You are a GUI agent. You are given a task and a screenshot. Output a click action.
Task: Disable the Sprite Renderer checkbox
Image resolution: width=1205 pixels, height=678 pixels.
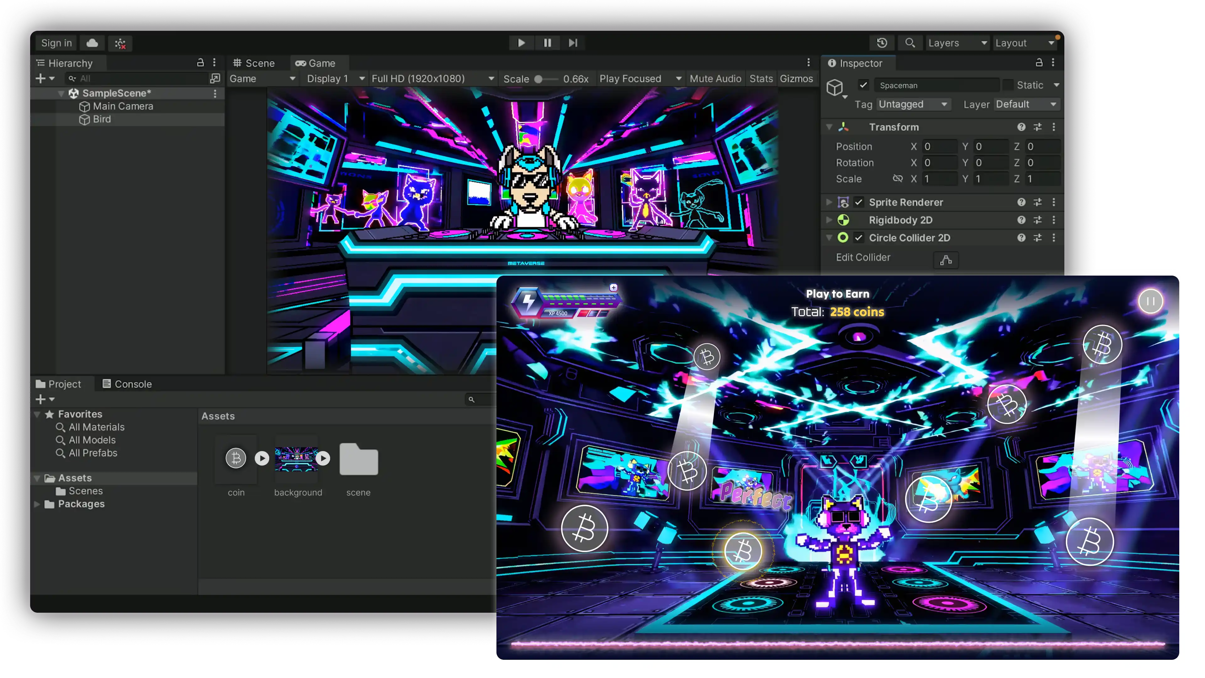[859, 202]
